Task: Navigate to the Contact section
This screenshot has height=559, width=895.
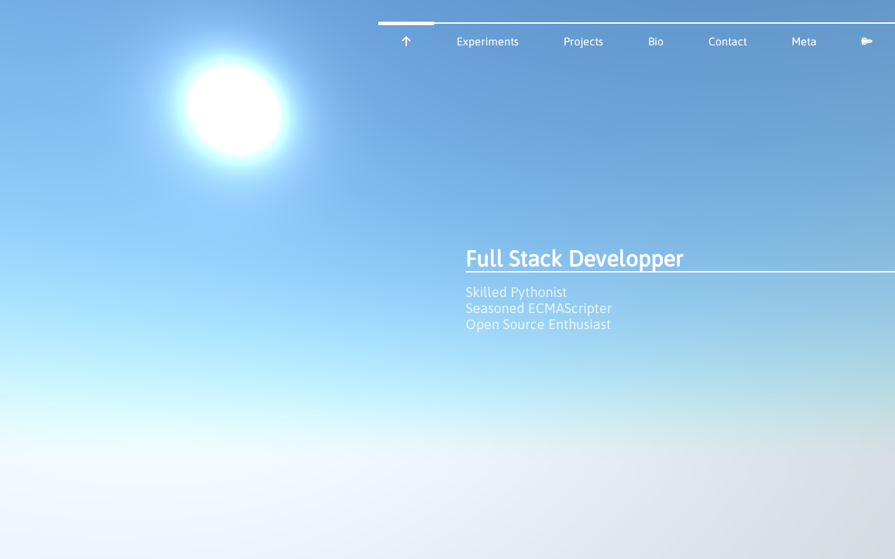Action: 727,41
